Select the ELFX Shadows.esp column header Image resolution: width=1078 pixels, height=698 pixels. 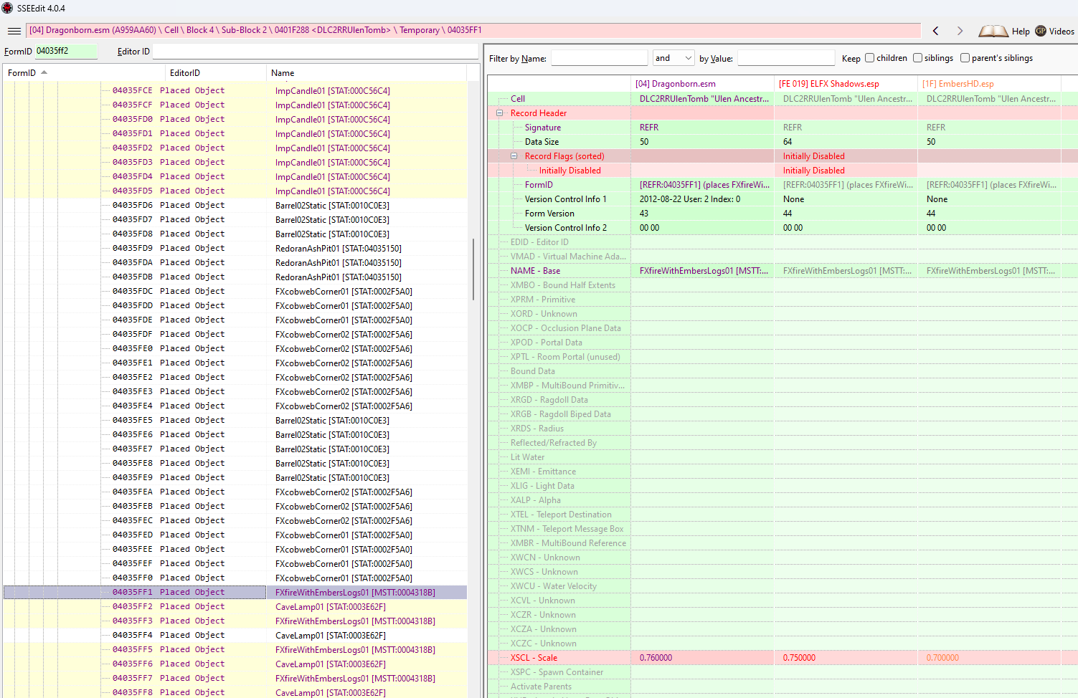(828, 84)
